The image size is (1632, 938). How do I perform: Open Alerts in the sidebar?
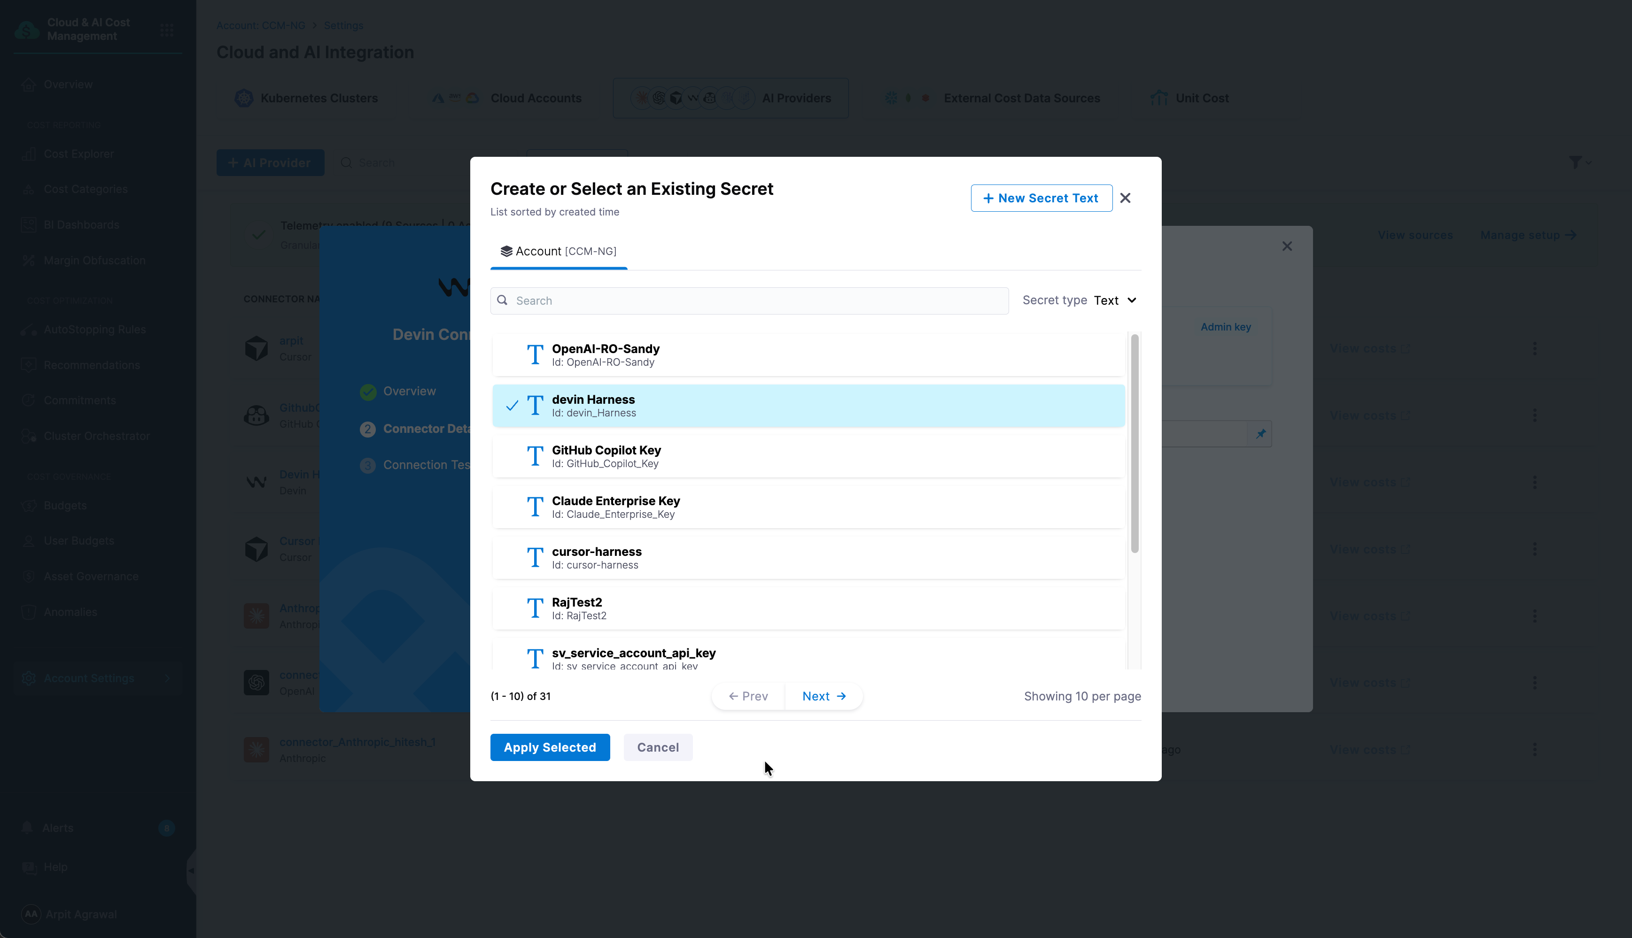click(57, 829)
